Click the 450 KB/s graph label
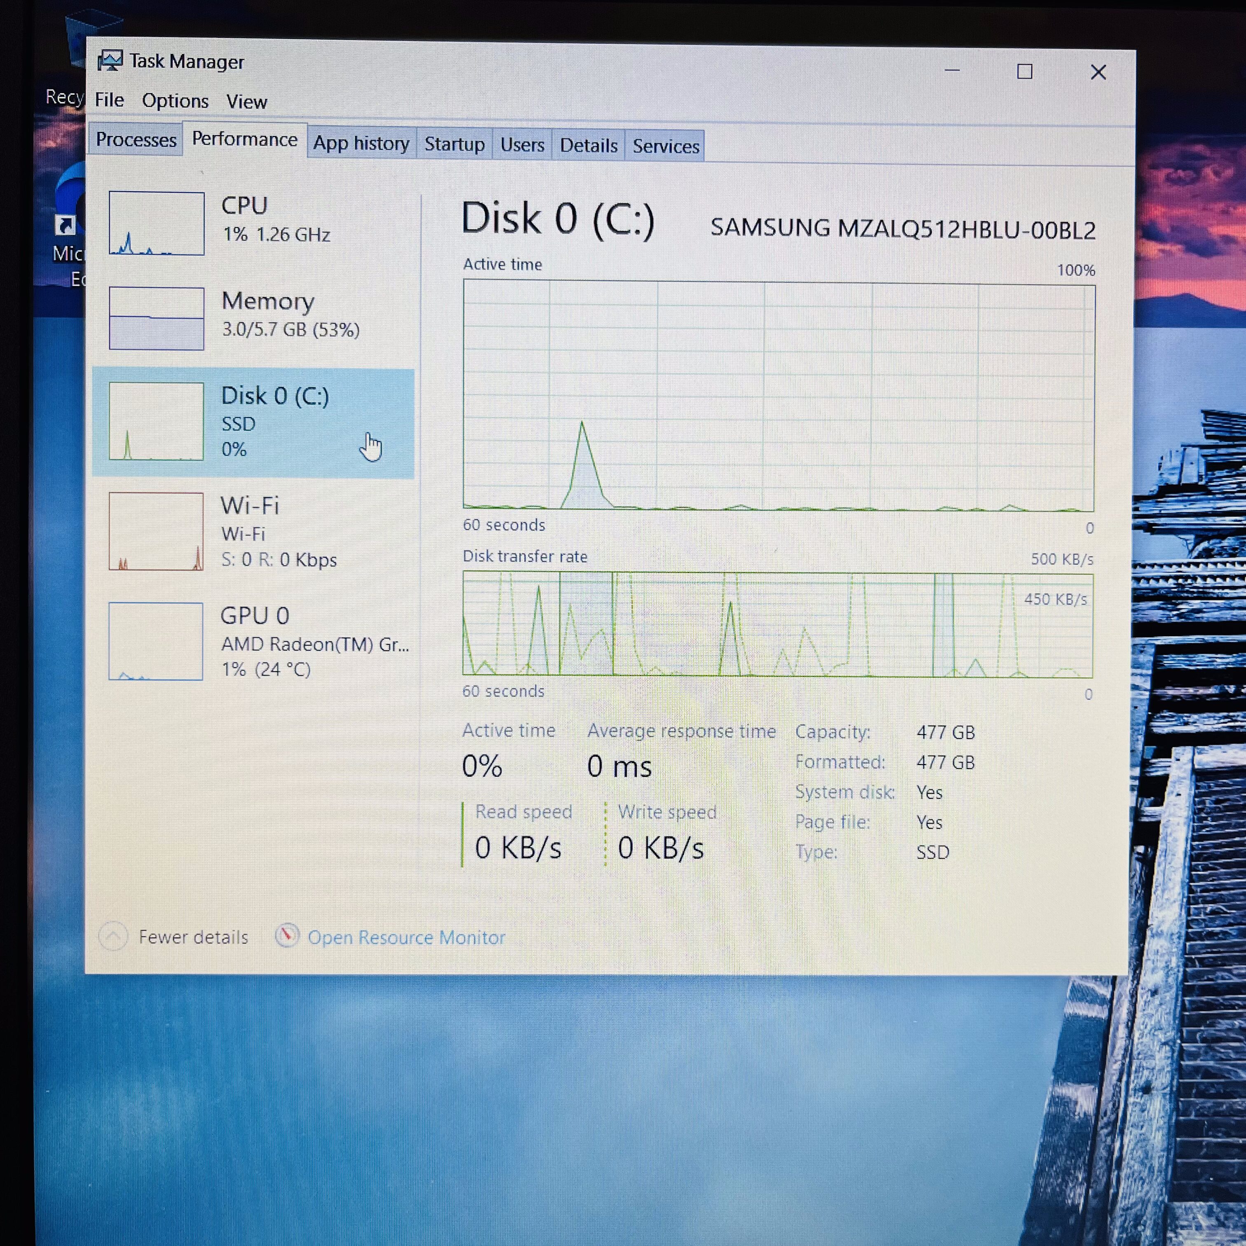 coord(1056,599)
